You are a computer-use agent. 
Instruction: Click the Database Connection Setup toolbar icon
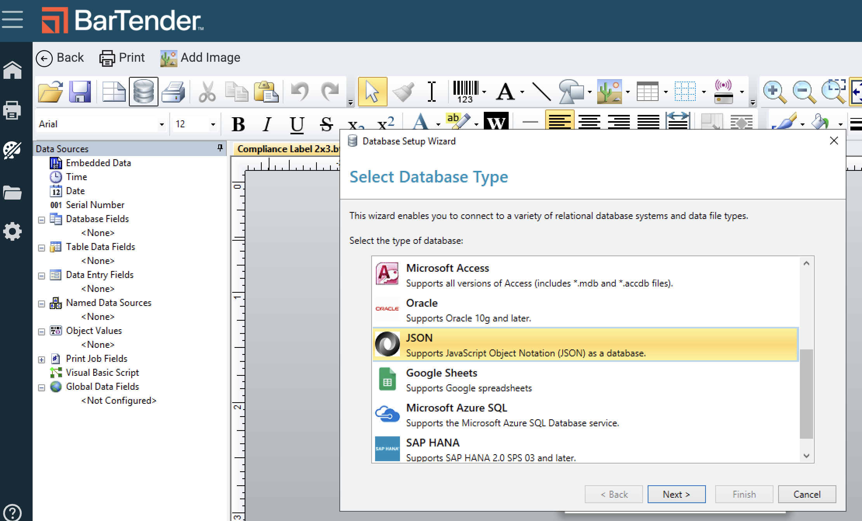[x=143, y=92]
